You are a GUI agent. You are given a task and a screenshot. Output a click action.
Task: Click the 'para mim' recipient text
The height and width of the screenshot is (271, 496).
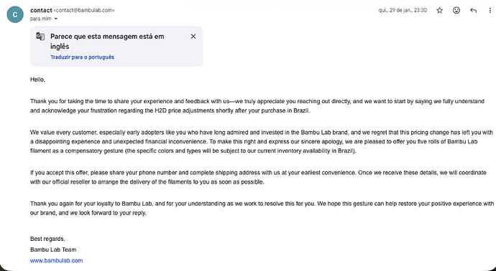click(x=40, y=19)
